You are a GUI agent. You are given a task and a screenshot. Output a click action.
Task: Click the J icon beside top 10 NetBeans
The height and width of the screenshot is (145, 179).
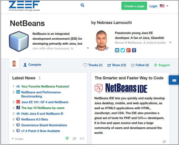pyautogui.click(x=18, y=108)
